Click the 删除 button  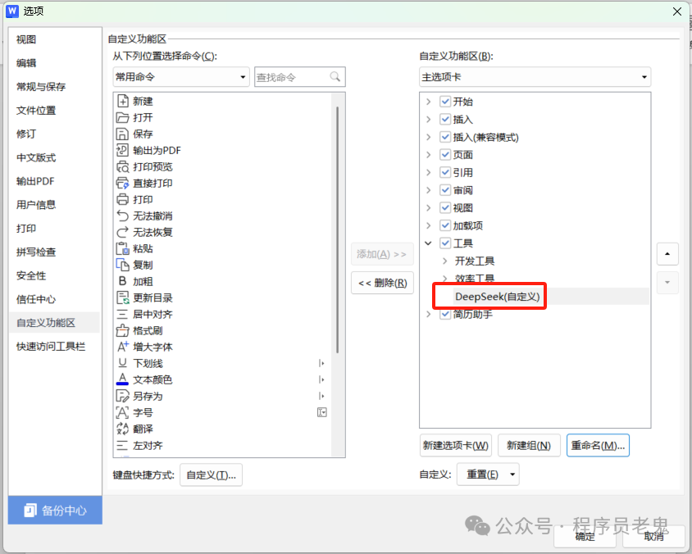pyautogui.click(x=382, y=283)
